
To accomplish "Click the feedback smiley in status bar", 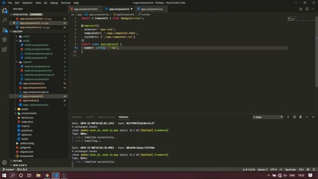I will coord(308,170).
